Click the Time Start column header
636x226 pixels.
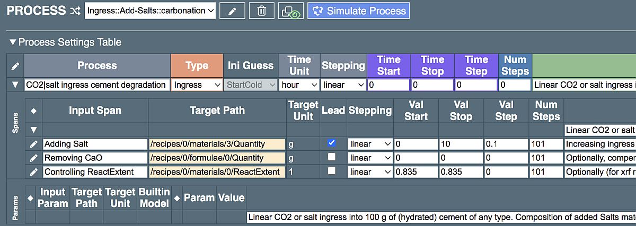point(388,66)
